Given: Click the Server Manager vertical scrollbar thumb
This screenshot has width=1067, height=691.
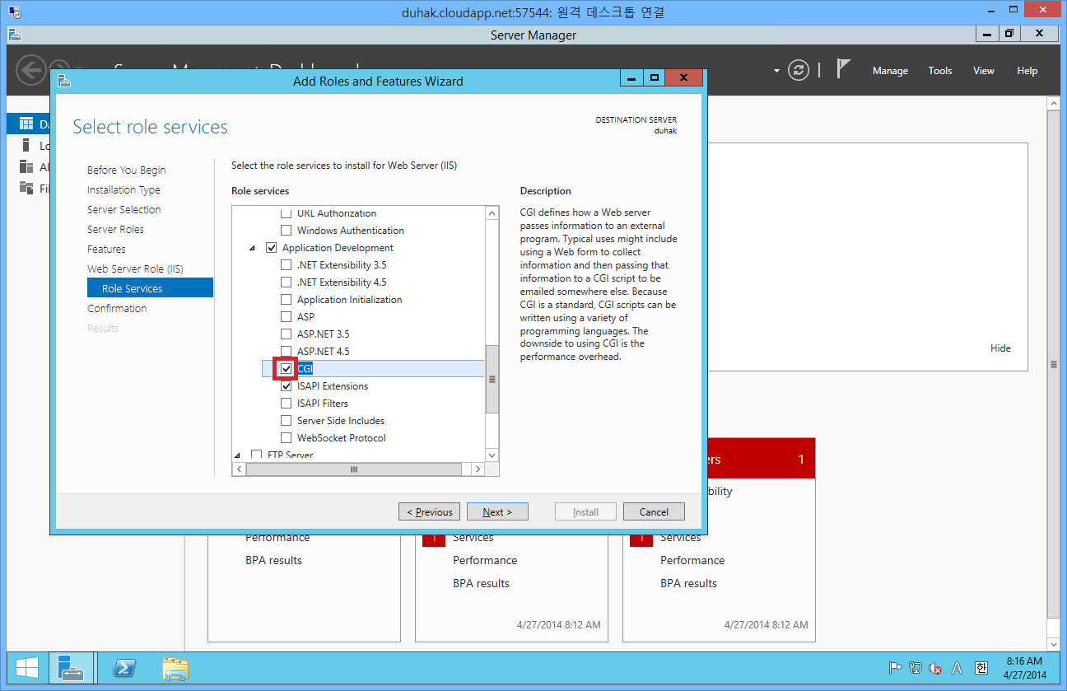Looking at the screenshot, I should point(1054,364).
